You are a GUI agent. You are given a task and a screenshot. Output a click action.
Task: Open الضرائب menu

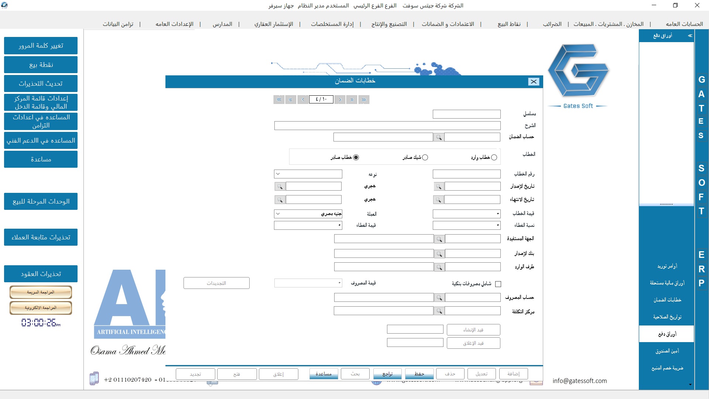(552, 24)
